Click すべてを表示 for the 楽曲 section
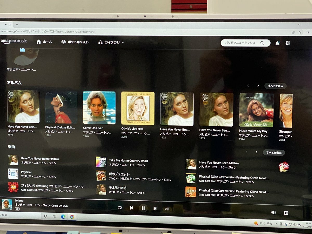The width and height of the screenshot is (312, 234). tap(274, 153)
